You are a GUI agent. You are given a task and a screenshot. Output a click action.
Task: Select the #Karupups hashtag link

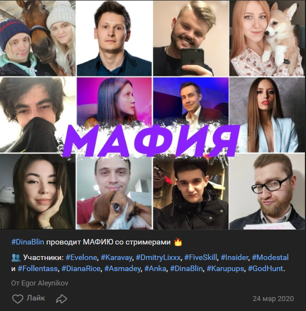pos(225,269)
